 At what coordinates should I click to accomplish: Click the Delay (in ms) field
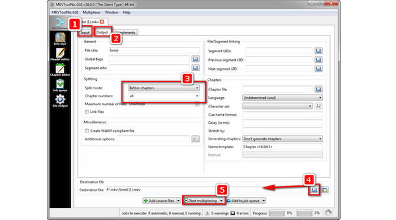pyautogui.click(x=282, y=123)
